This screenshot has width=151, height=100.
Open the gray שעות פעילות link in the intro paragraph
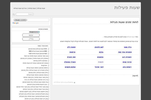(131, 37)
